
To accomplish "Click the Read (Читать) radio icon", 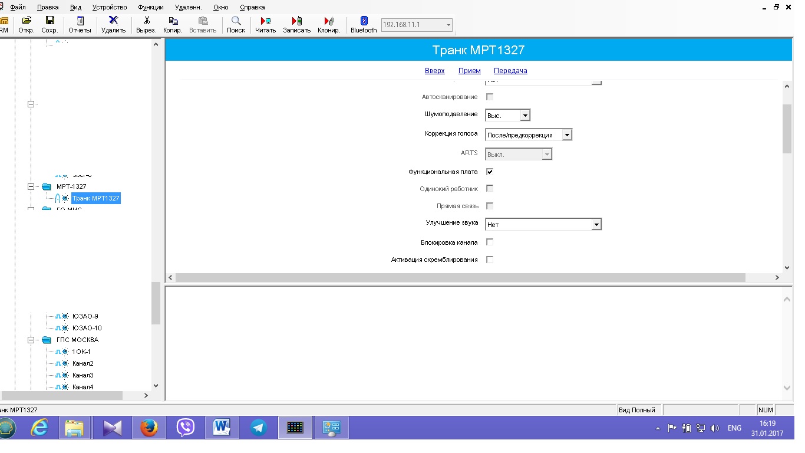I will (x=265, y=21).
